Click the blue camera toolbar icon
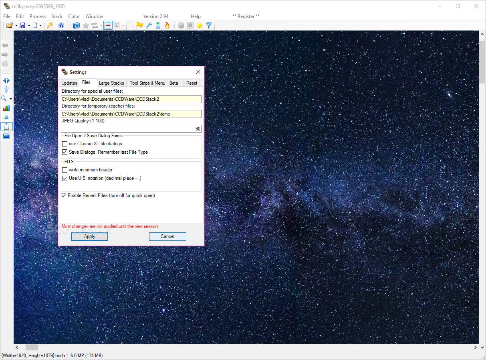The height and width of the screenshot is (360, 486). pos(77,25)
